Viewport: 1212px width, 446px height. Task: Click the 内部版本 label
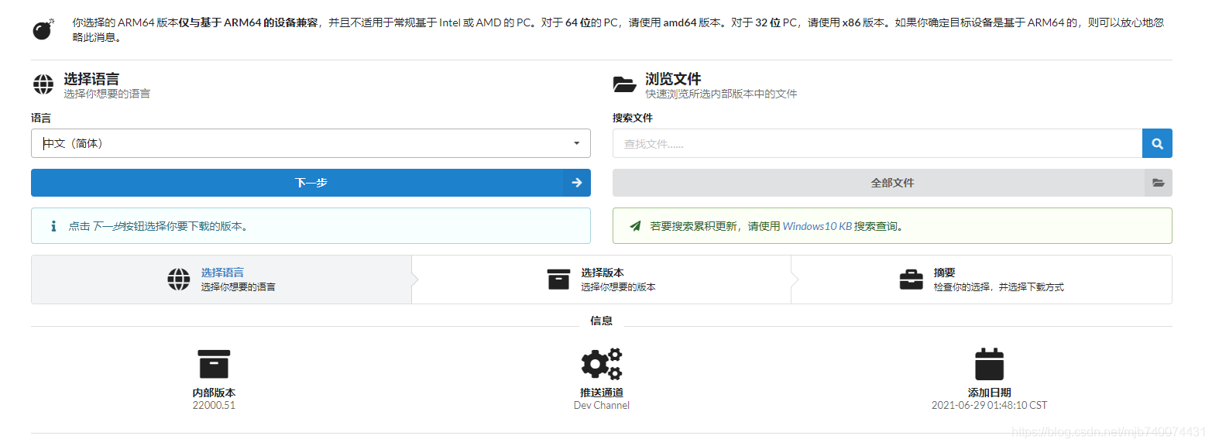tap(214, 393)
